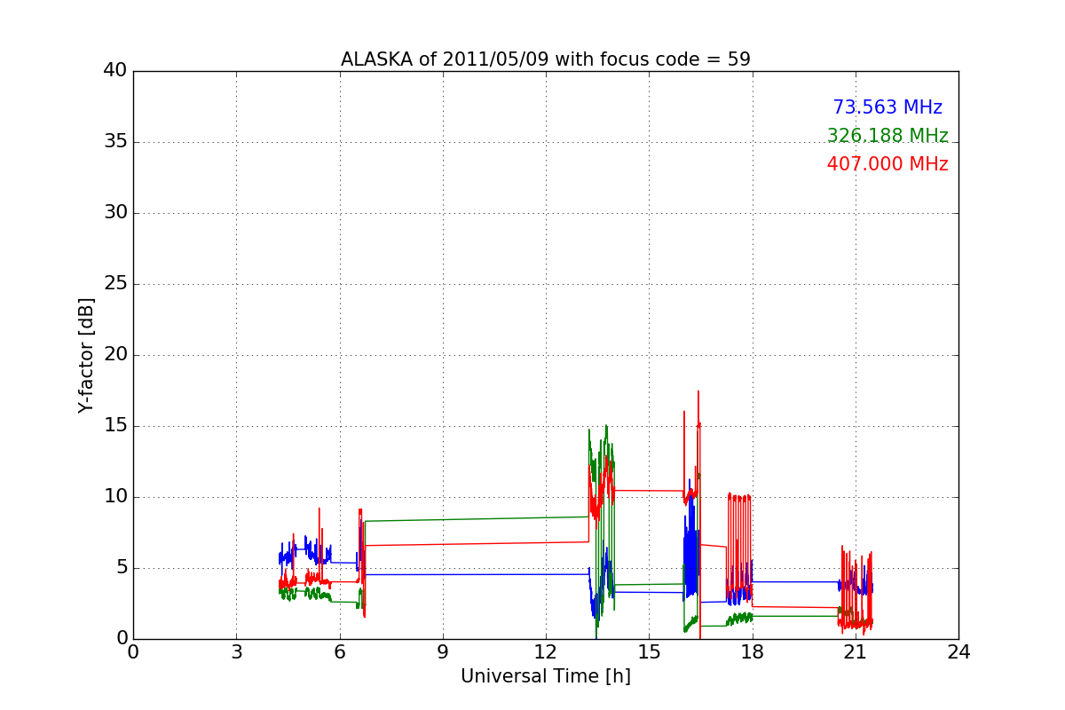Click the x-axis tick label '3'
This screenshot has height=710, width=1065.
coord(236,652)
